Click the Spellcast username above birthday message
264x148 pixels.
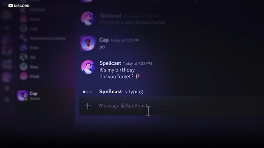point(110,63)
